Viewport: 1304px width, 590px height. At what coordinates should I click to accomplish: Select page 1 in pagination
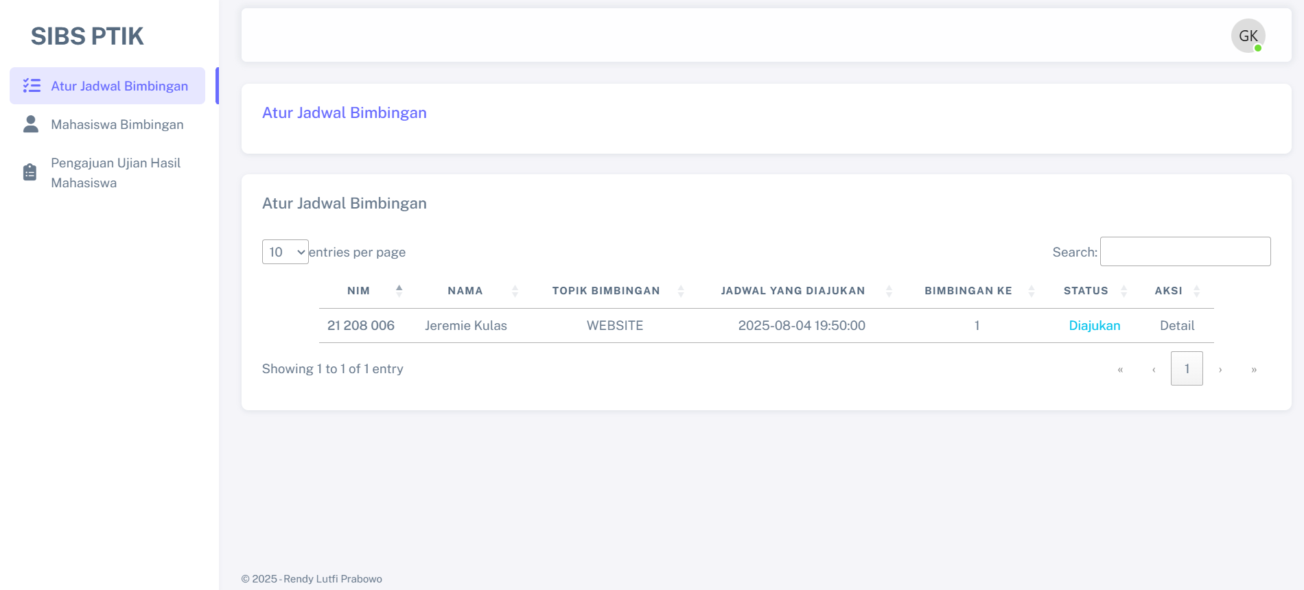click(1187, 368)
